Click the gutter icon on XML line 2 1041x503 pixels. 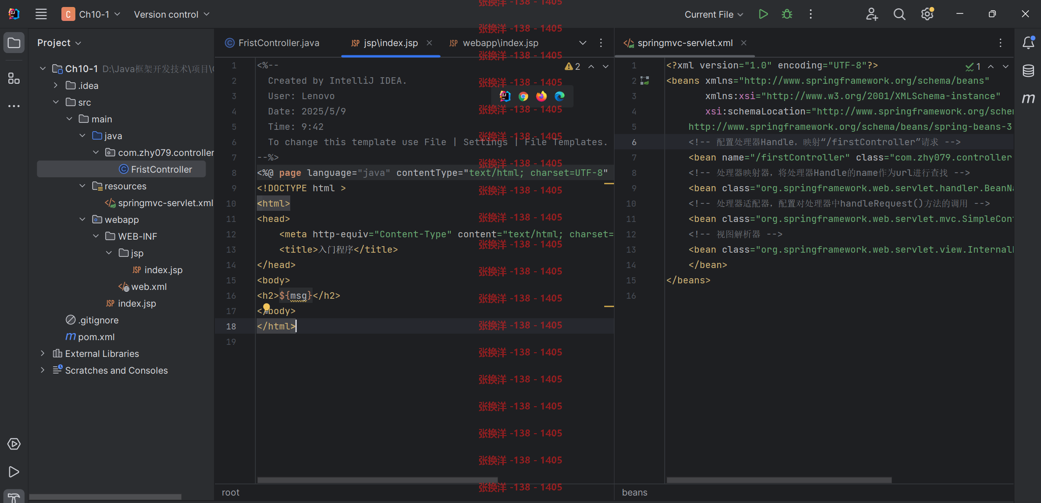(x=645, y=81)
